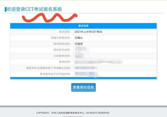Select the value 2021年上半年CET考试
This screenshot has width=167, height=117.
click(x=88, y=32)
